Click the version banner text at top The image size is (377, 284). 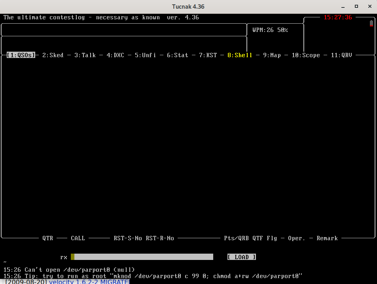pos(101,17)
